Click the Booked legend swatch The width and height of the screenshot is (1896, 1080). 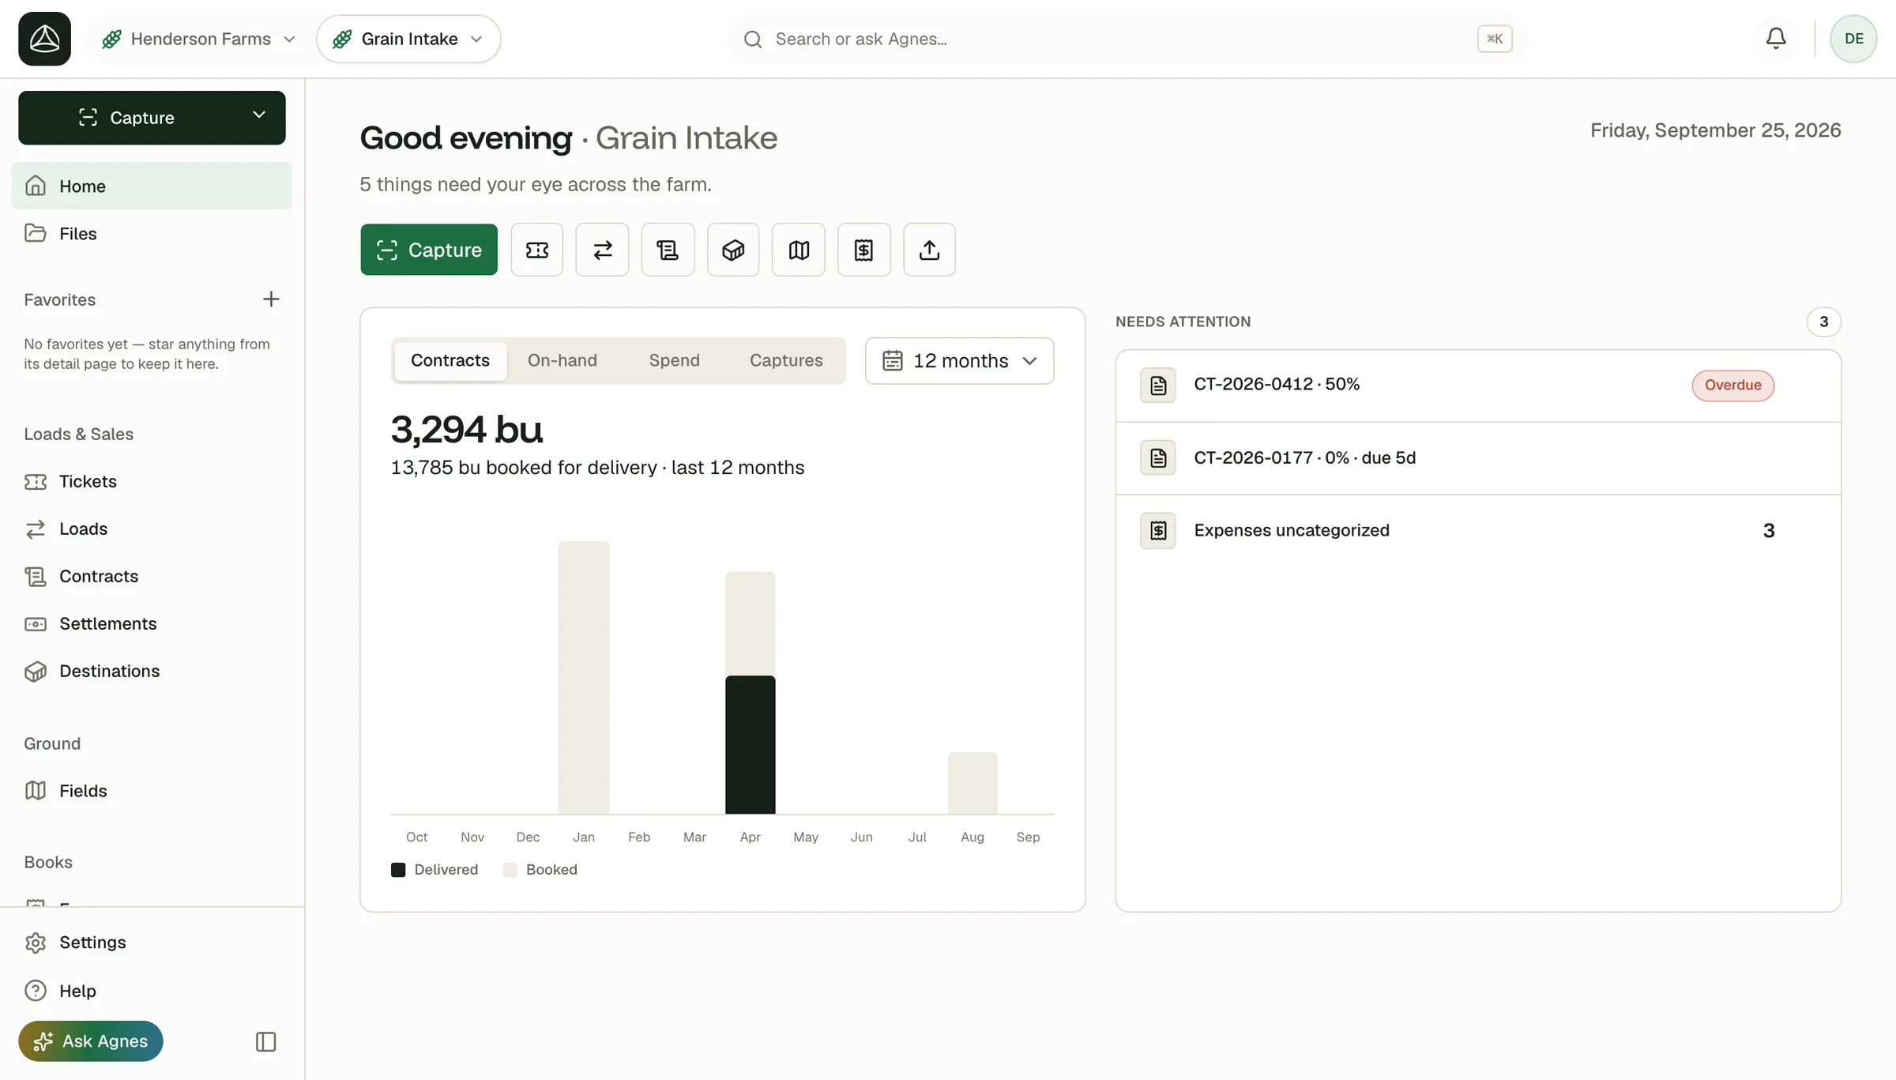tap(510, 870)
